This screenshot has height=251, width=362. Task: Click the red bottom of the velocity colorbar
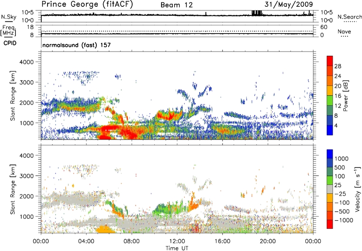tap(330, 224)
